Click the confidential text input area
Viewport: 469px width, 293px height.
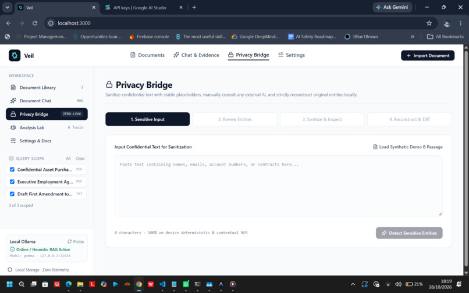click(279, 186)
